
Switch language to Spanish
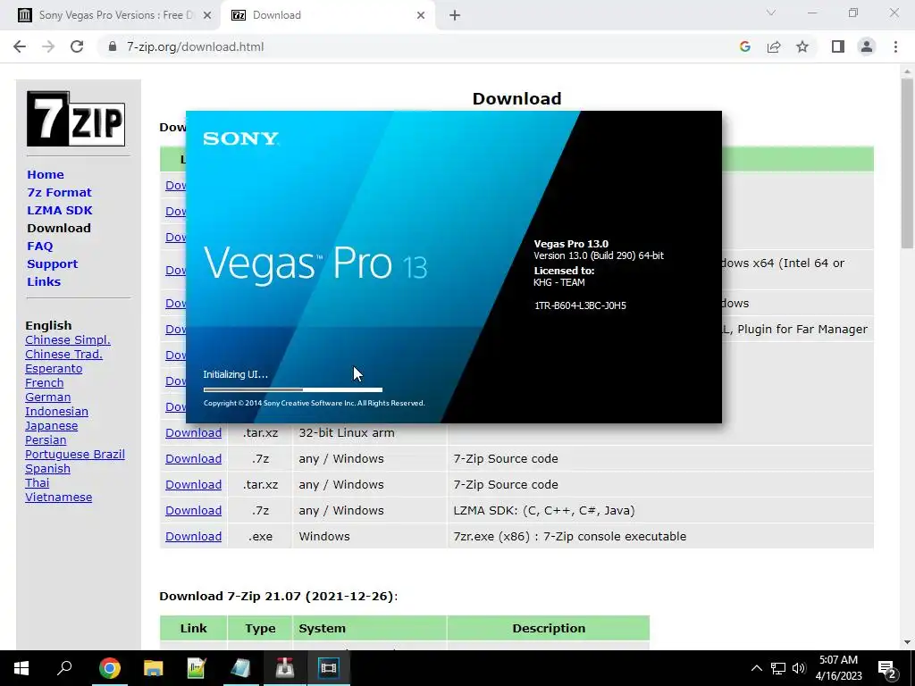[48, 468]
